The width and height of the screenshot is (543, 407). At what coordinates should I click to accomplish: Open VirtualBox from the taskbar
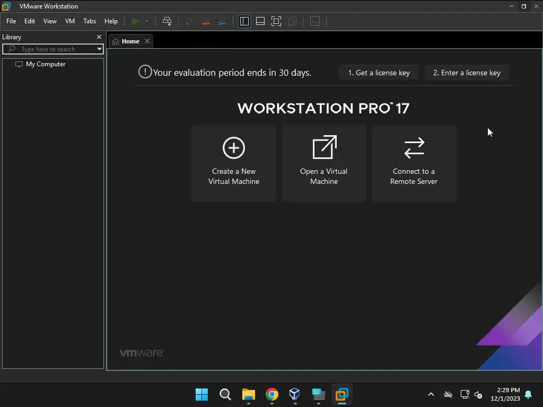[295, 394]
